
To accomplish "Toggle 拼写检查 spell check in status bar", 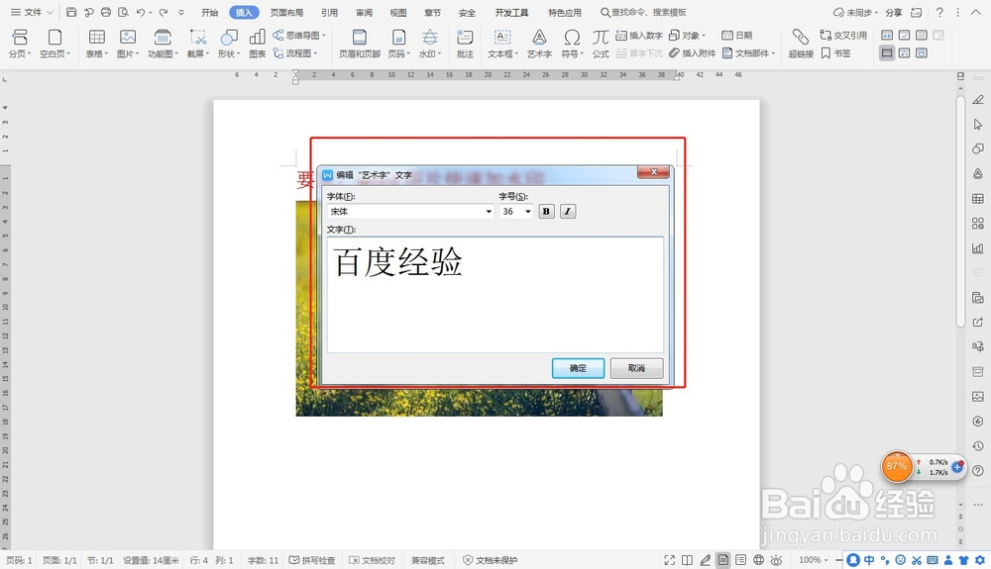I will click(x=312, y=560).
